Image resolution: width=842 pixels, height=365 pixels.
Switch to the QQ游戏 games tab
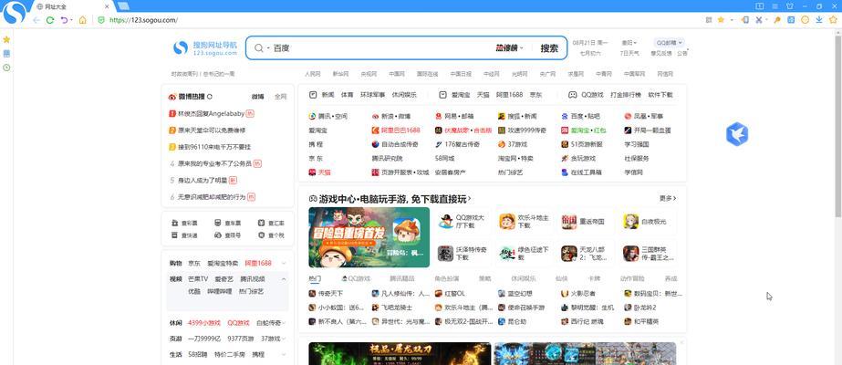[x=356, y=278]
